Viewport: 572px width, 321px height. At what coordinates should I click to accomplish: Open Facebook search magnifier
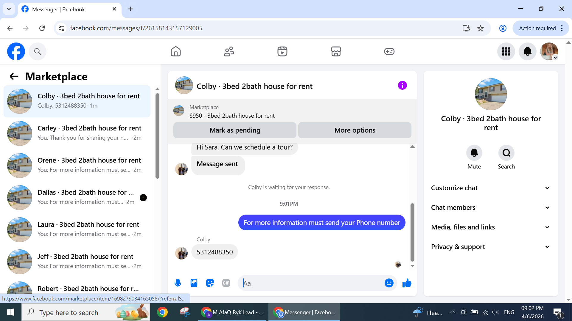coord(38,51)
